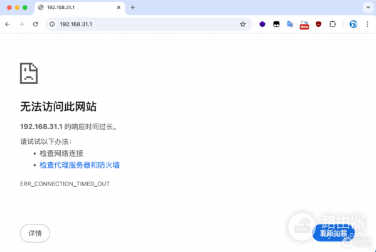The width and height of the screenshot is (376, 252).
Task: Select the 192.168.31.1 tab
Action: tap(80, 8)
